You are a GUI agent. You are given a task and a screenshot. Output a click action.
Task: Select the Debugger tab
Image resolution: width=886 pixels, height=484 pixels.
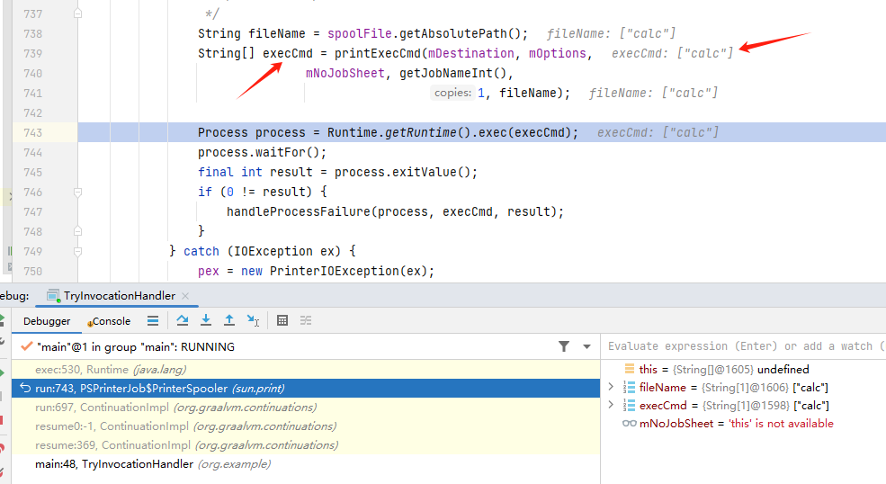pyautogui.click(x=47, y=321)
